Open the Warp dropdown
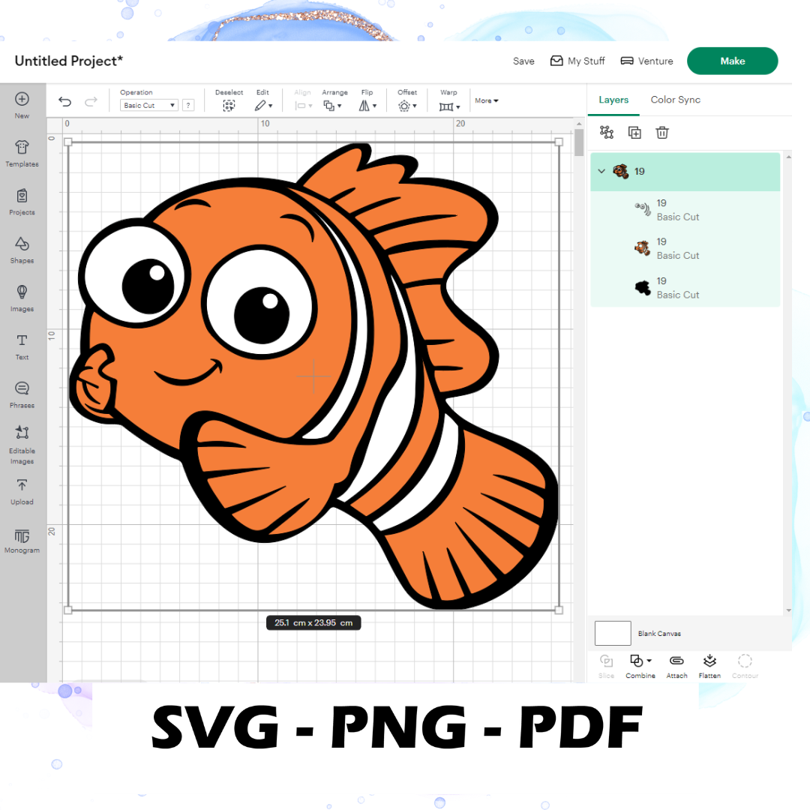This screenshot has width=810, height=810. (x=449, y=106)
